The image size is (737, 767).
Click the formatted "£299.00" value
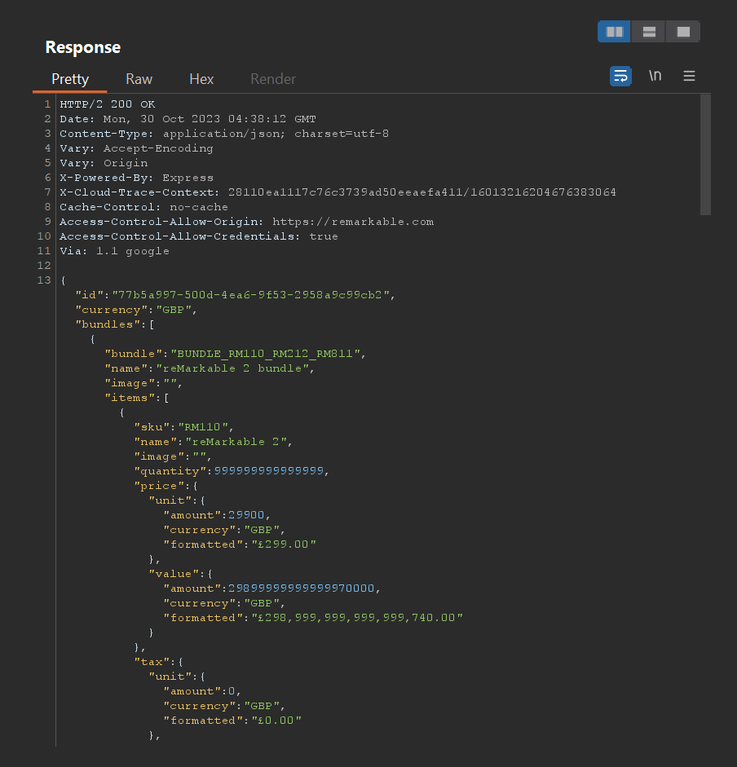pyautogui.click(x=284, y=544)
